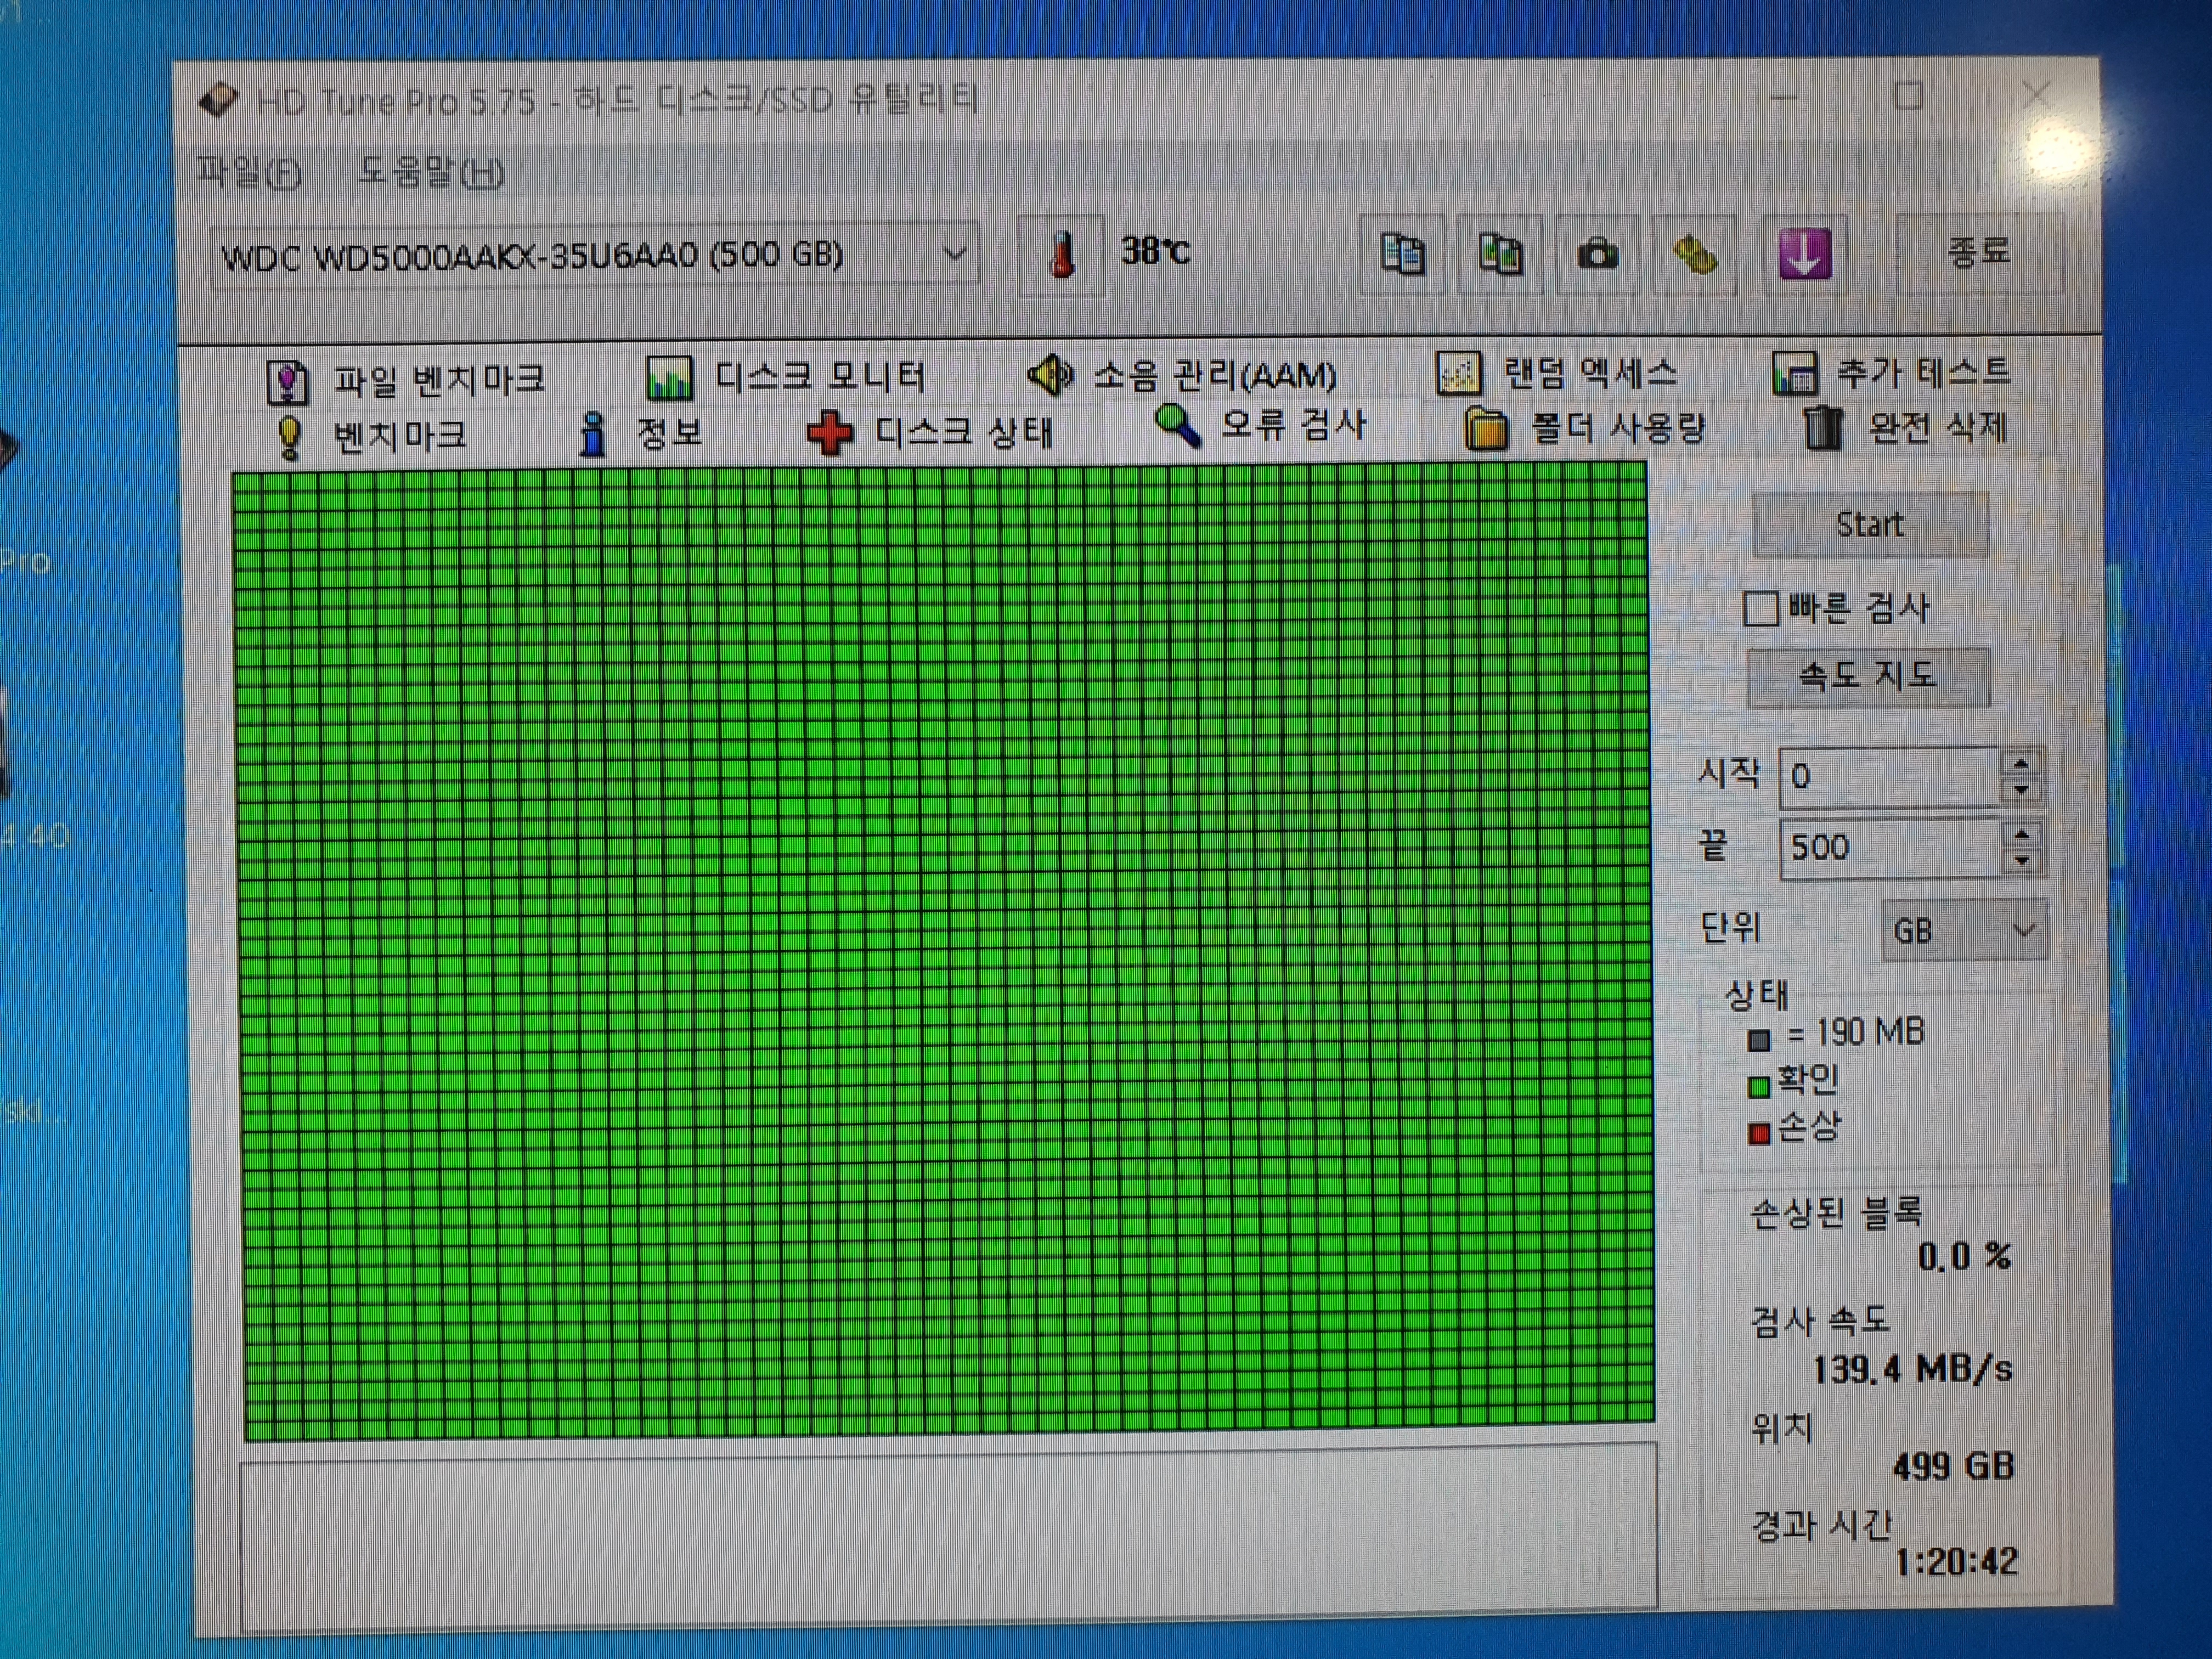Open the options wrench icon
The image size is (2212, 1659).
(x=1695, y=254)
